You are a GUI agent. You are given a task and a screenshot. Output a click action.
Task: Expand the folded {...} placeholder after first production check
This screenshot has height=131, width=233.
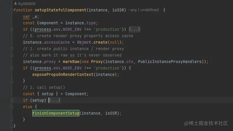[134, 29]
